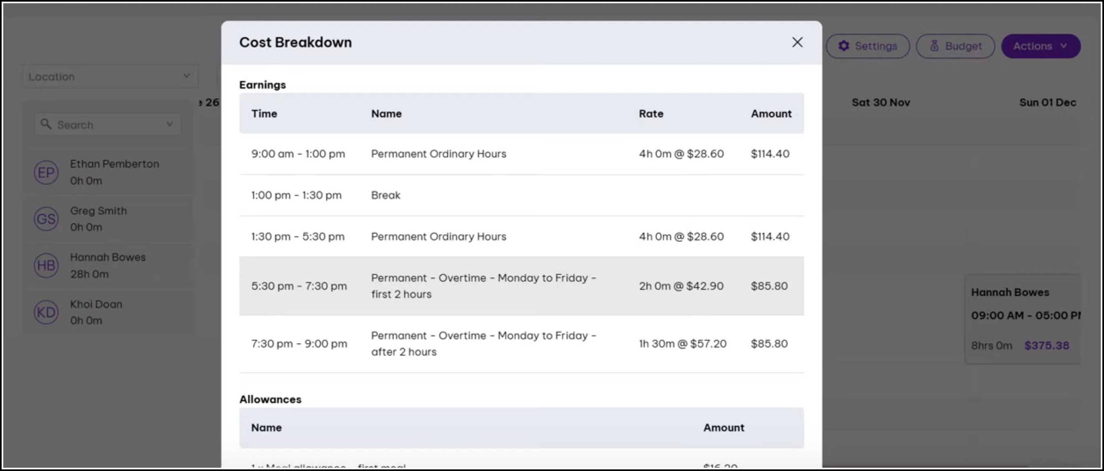The image size is (1104, 471).
Task: Click the Budget money bag icon
Action: click(x=934, y=46)
